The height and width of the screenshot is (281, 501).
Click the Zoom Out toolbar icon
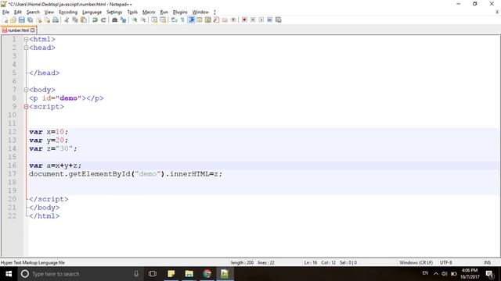143,20
